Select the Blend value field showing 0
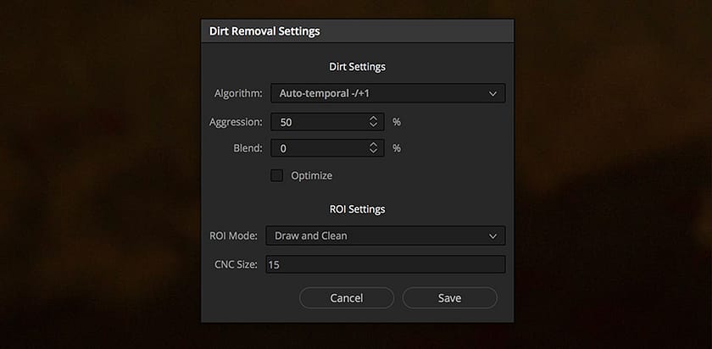Viewport: 712px width, 349px height. [327, 148]
